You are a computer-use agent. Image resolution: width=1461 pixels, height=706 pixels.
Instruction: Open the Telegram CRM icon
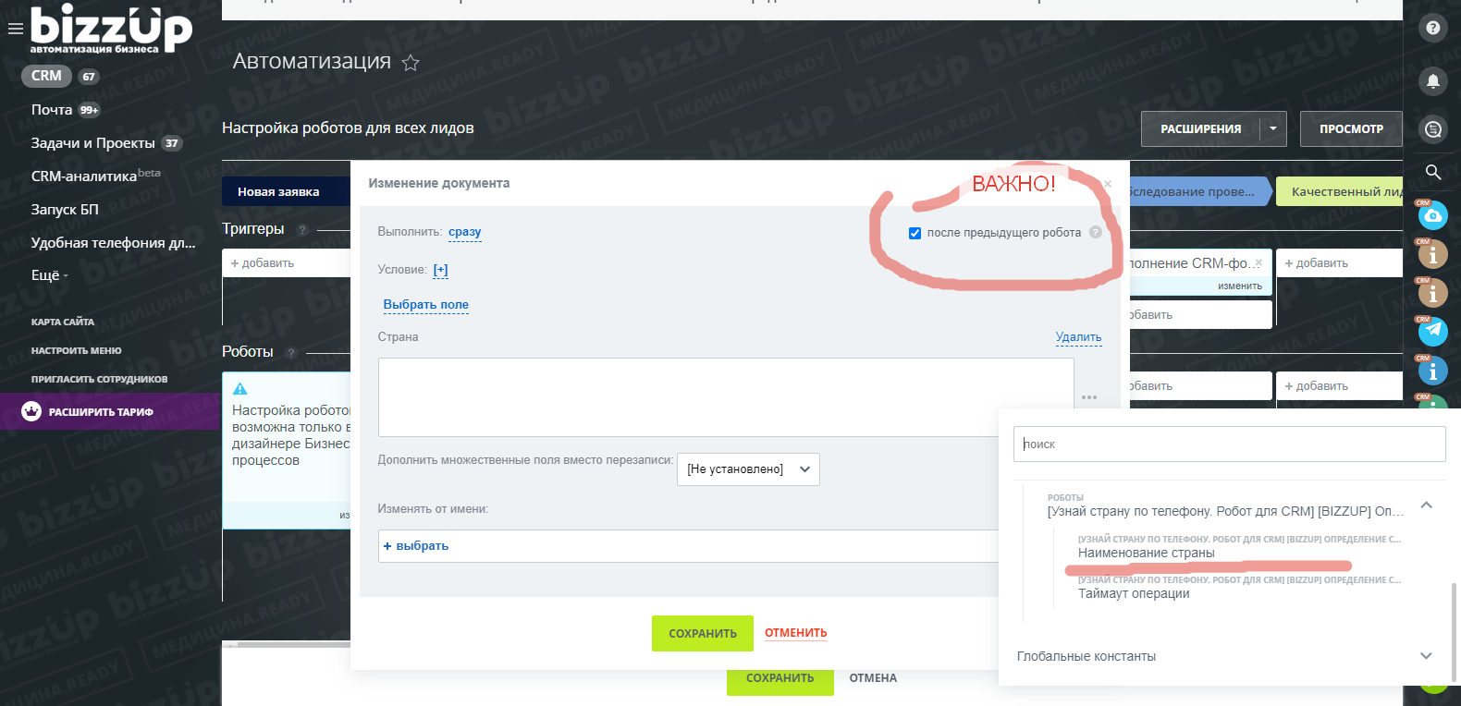tap(1432, 331)
